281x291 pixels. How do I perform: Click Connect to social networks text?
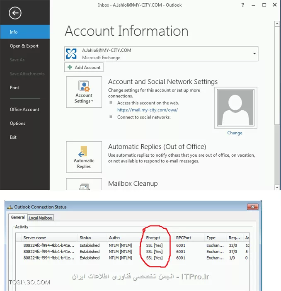point(144,117)
